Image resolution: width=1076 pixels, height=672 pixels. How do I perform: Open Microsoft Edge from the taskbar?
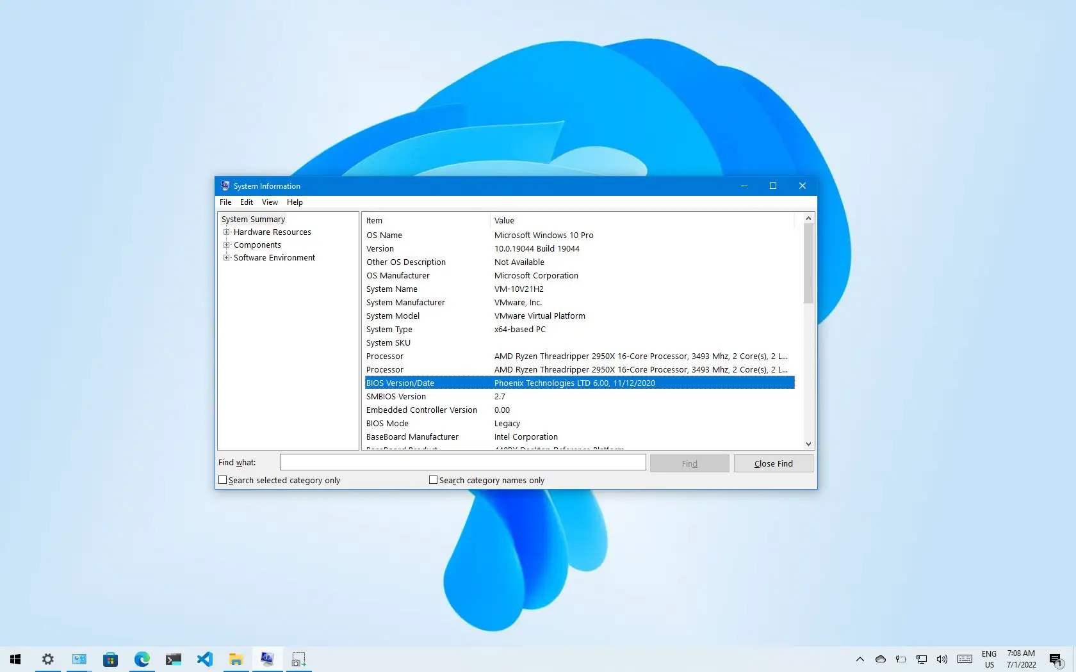point(142,659)
